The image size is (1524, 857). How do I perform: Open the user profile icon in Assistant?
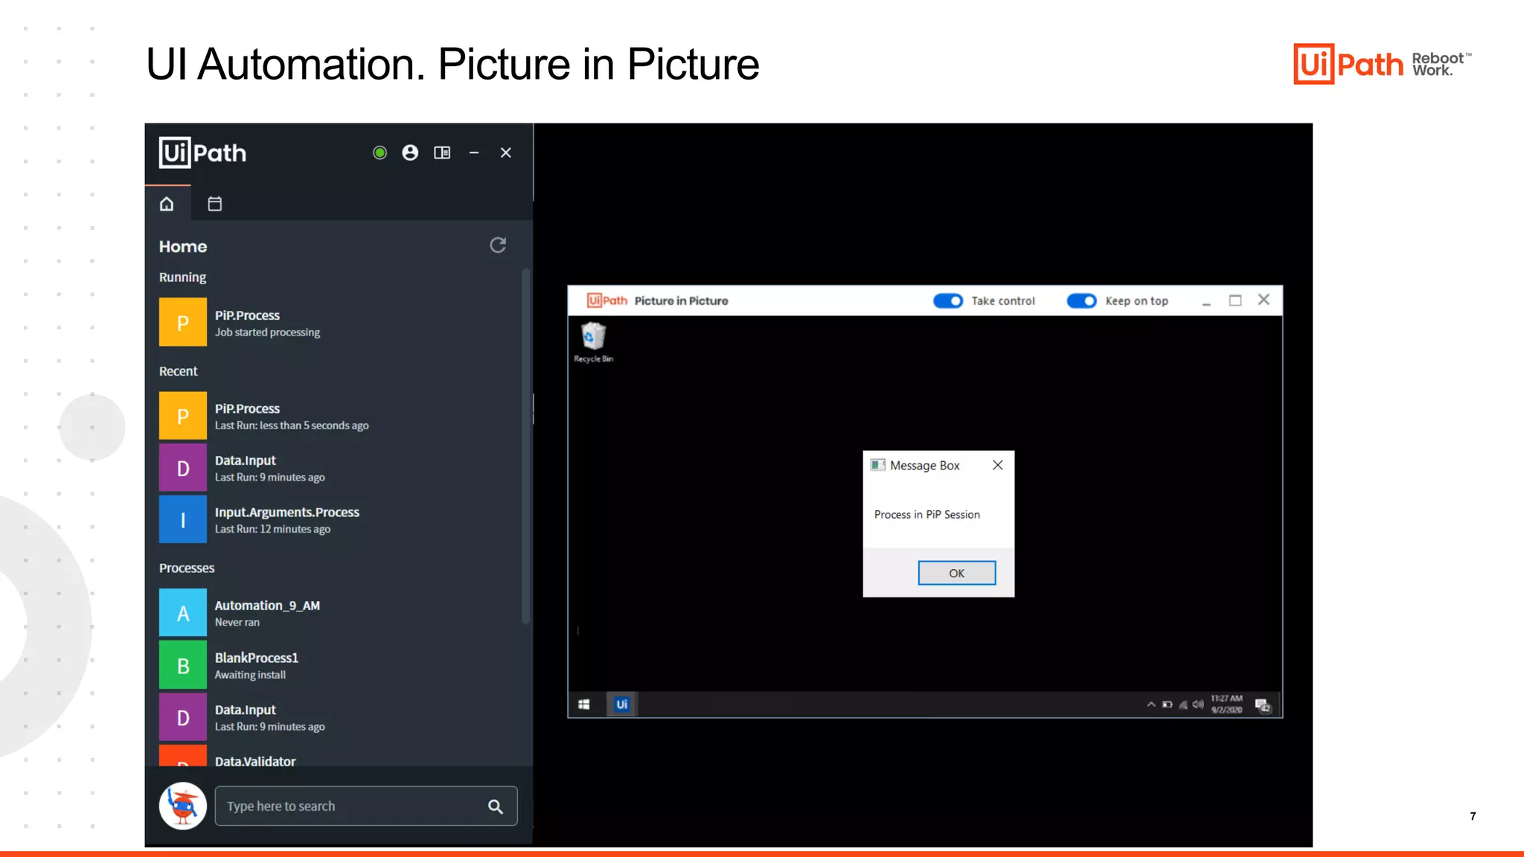click(x=410, y=153)
